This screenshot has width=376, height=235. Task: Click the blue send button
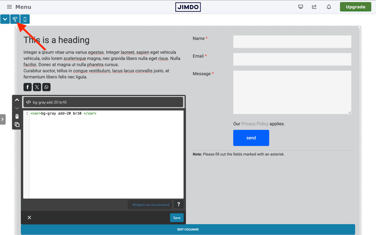point(251,138)
